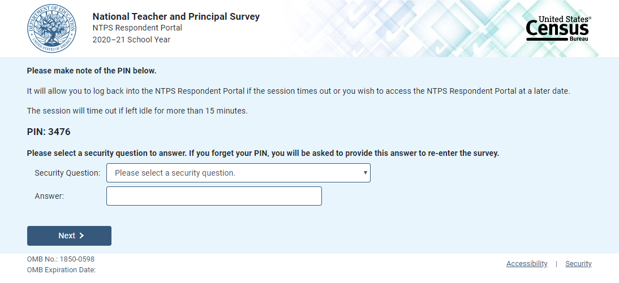Click the Answer field label

coord(49,196)
